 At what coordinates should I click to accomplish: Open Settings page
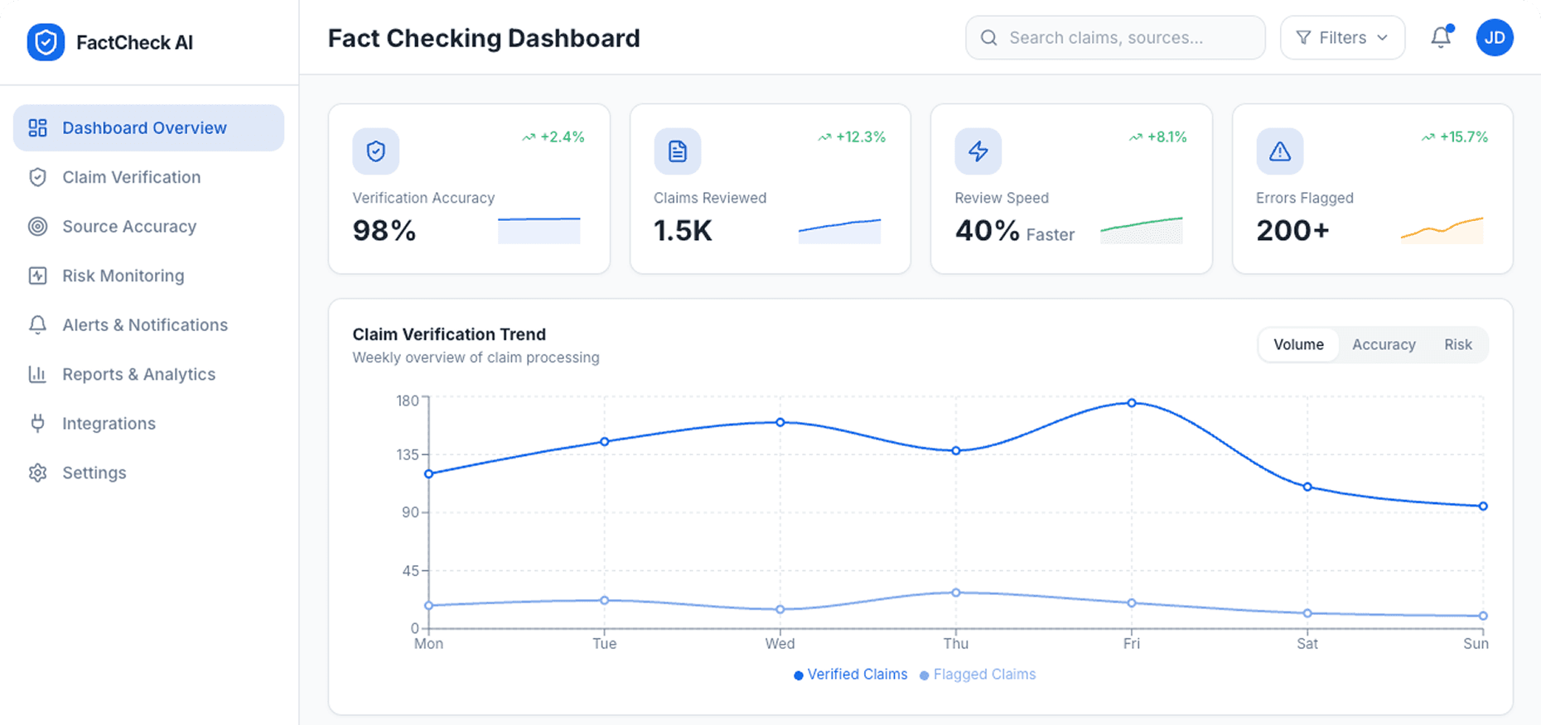coord(149,473)
